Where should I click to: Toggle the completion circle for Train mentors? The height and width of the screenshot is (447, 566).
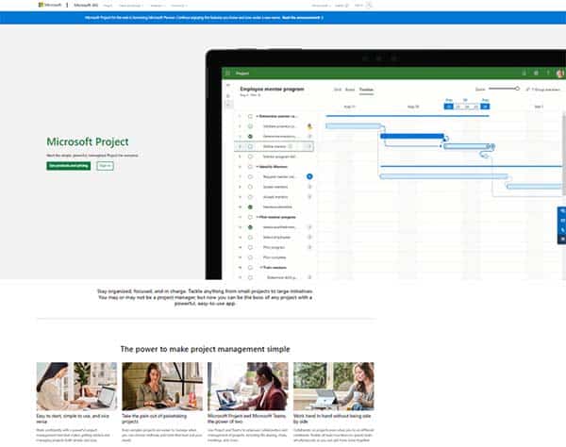tap(250, 268)
